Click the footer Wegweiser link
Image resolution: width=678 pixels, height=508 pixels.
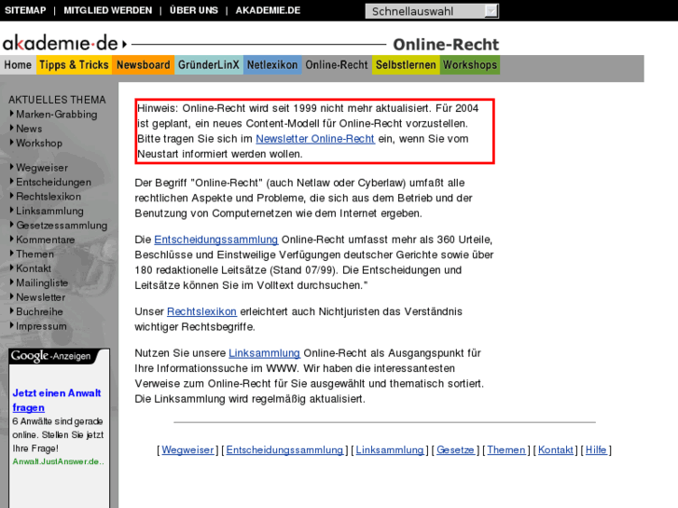[187, 450]
